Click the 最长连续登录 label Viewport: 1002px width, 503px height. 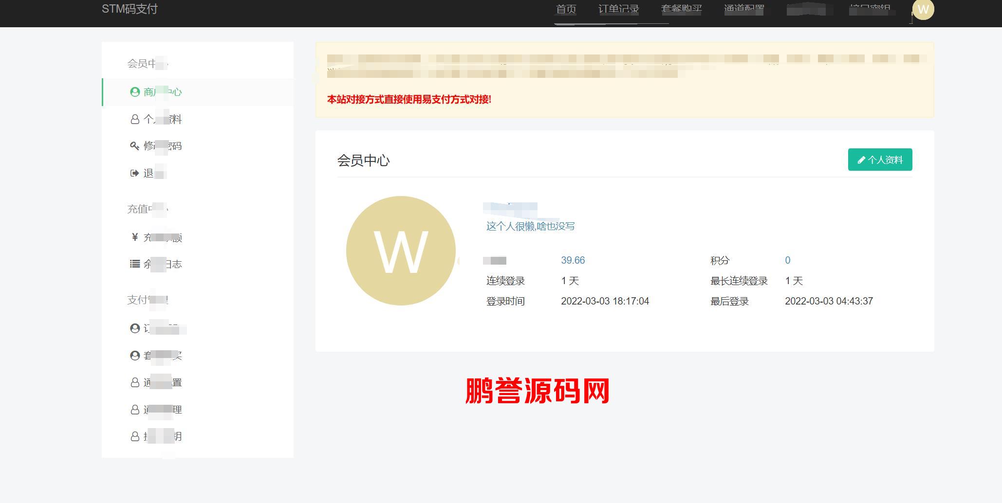pos(739,281)
